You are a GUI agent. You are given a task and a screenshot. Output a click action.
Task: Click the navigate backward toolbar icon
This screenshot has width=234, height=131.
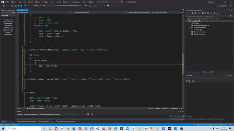click(4, 6)
